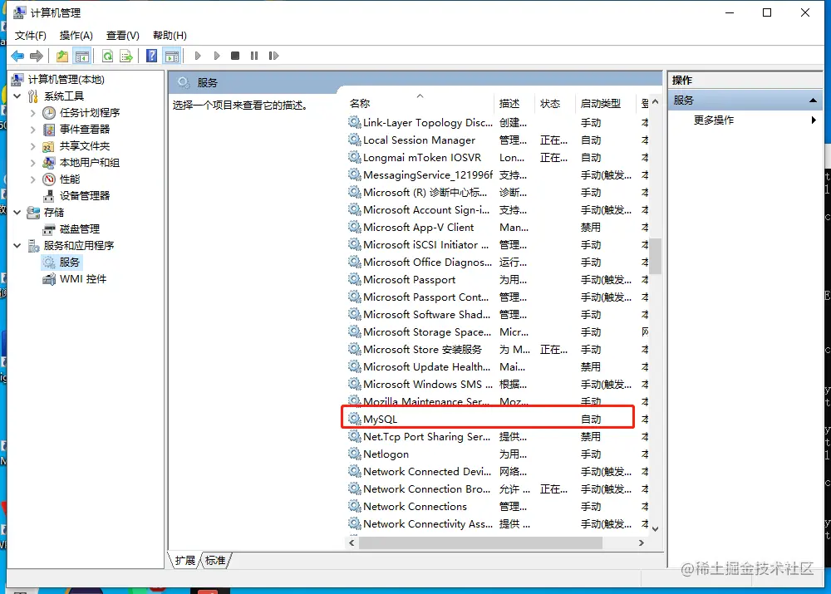Click the Shared Folders icon
Screen dimensions: 831x594
point(49,145)
